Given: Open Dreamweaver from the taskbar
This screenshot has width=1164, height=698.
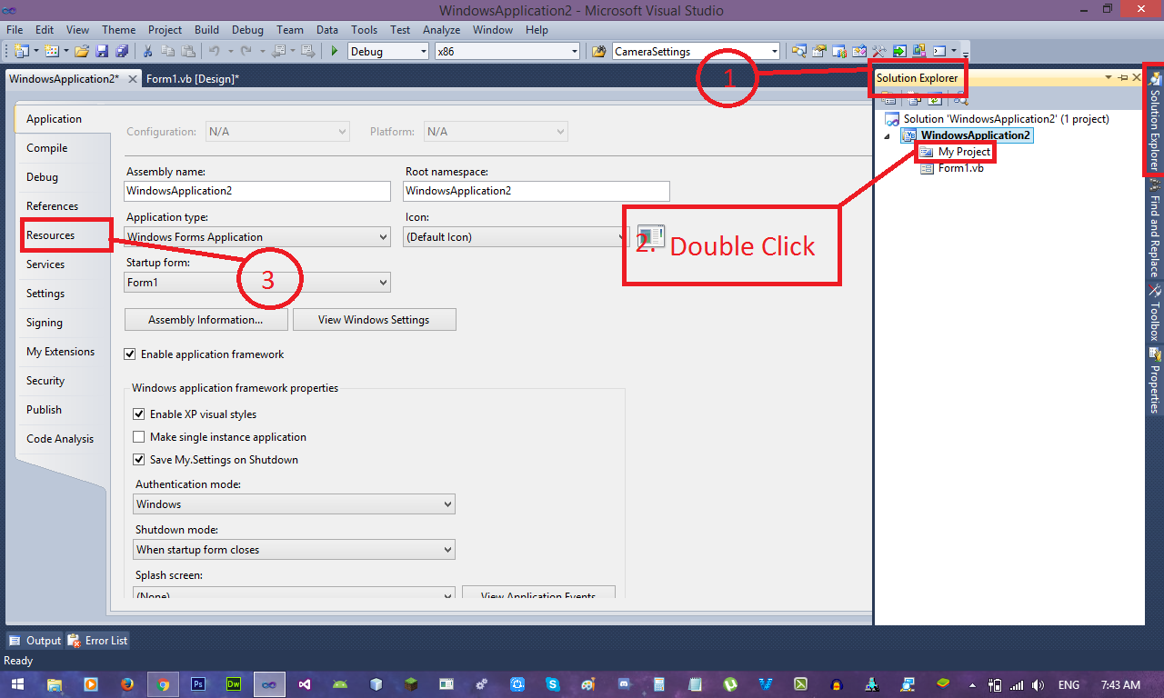Looking at the screenshot, I should click(x=234, y=684).
